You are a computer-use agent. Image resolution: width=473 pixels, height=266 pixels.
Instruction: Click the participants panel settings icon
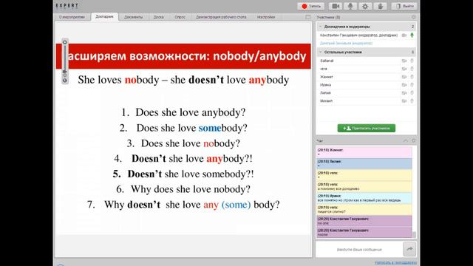(414, 17)
